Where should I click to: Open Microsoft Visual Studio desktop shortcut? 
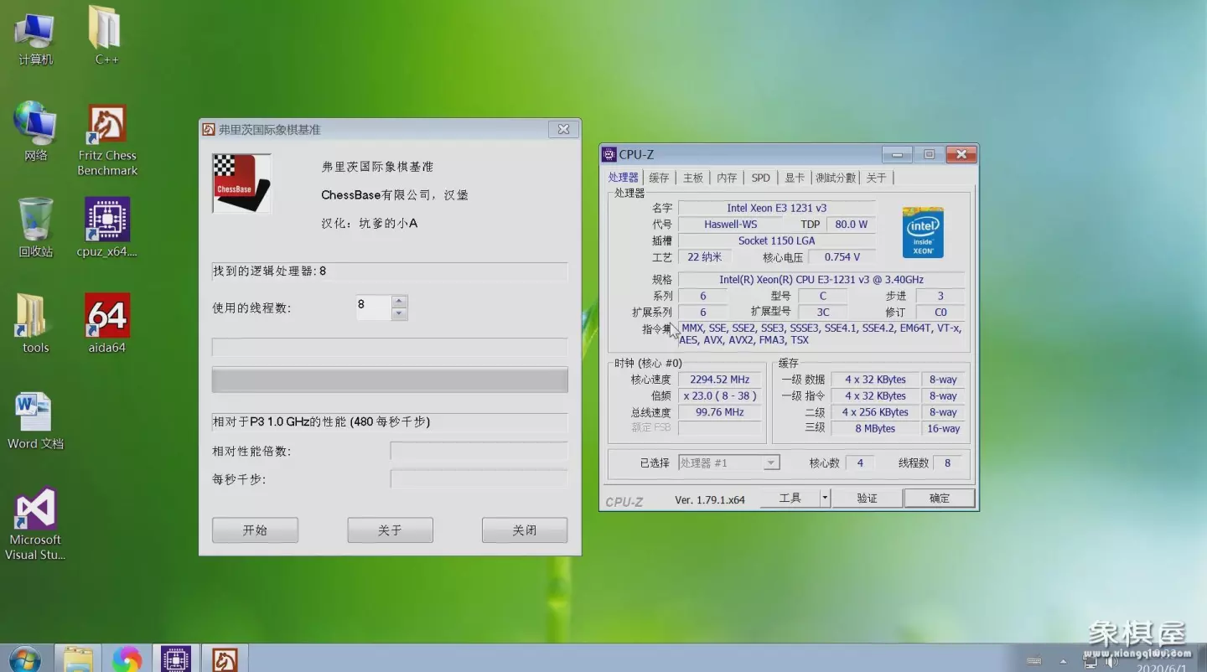click(x=35, y=509)
